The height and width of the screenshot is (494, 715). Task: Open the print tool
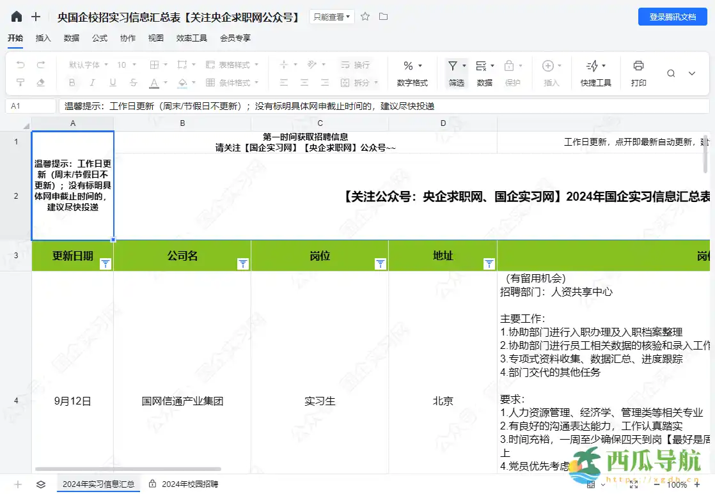click(638, 68)
